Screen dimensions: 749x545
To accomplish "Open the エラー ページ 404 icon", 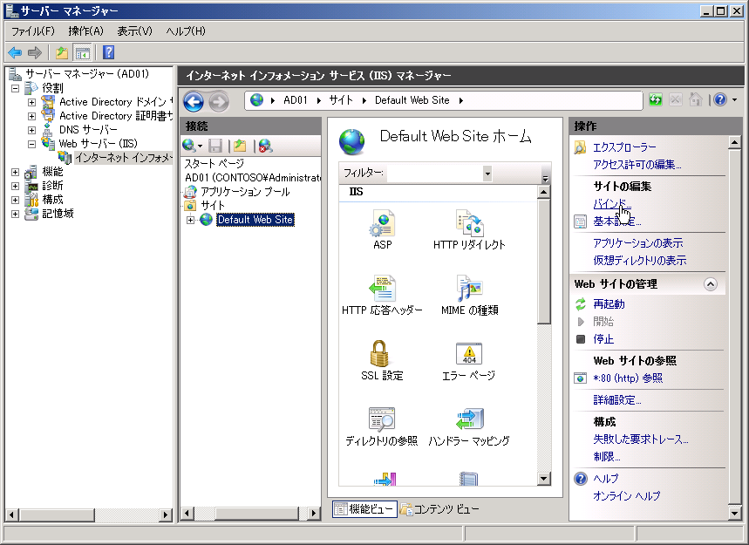I will point(469,354).
